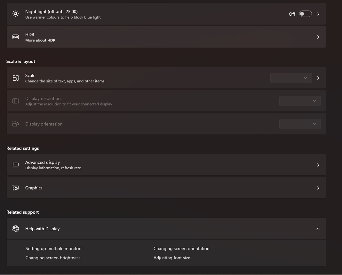This screenshot has height=275, width=342.
Task: Open custom Scale settings chevron
Action: pyautogui.click(x=318, y=78)
